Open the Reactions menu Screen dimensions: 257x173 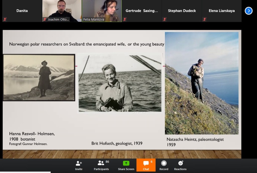180,165
